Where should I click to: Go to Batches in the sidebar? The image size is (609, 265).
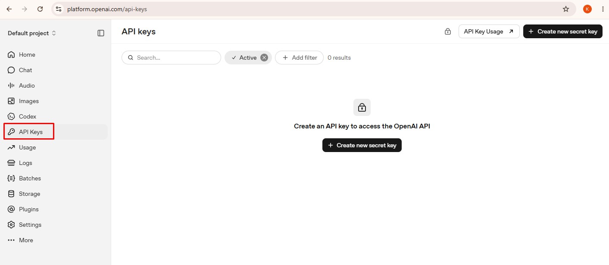55,178
